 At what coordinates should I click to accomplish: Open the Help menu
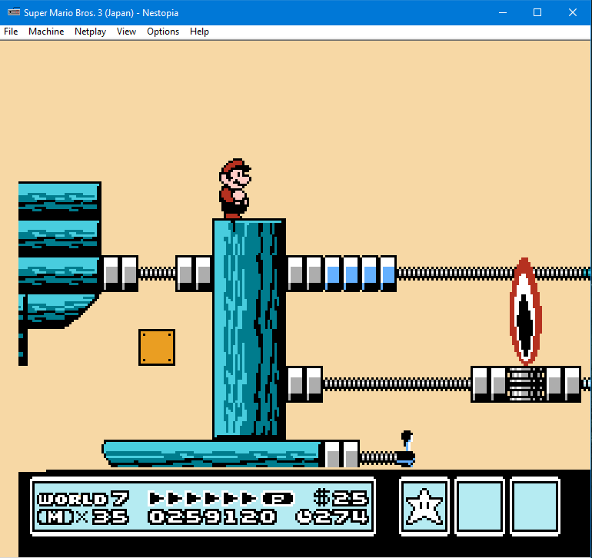pyautogui.click(x=199, y=32)
